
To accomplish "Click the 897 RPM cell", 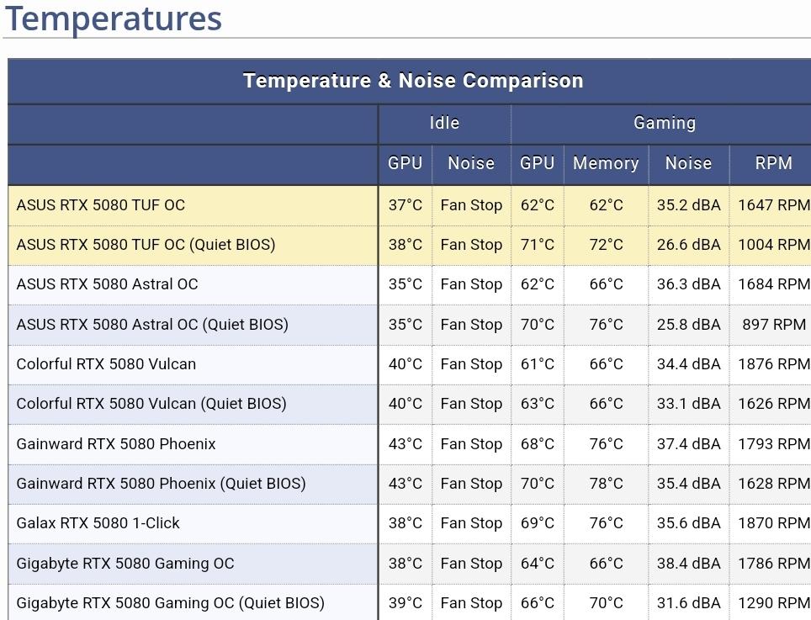I will (773, 325).
